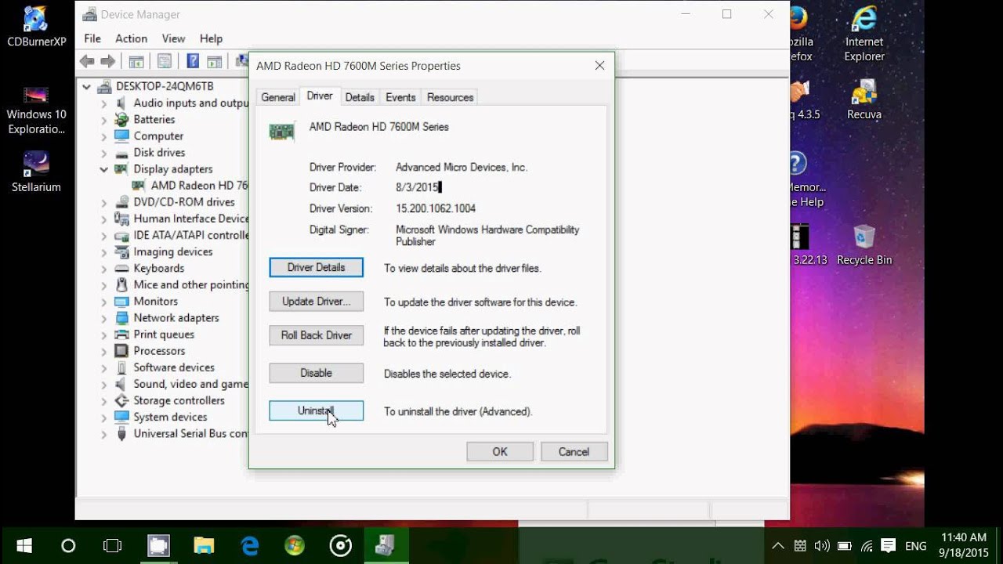Open Windows 10 Exploration desktop icon
Image resolution: width=1003 pixels, height=564 pixels.
[x=36, y=110]
